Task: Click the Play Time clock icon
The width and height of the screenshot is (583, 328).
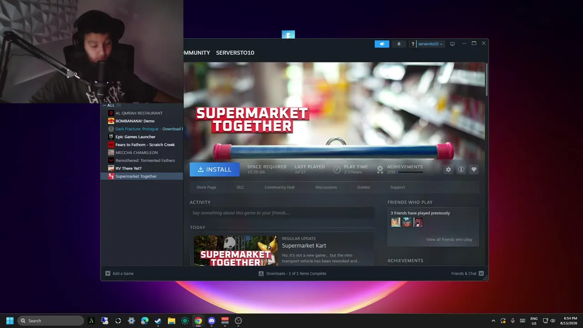Action: pyautogui.click(x=337, y=169)
